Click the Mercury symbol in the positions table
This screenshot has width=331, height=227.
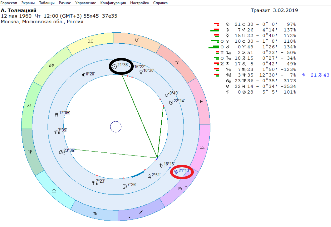228,36
